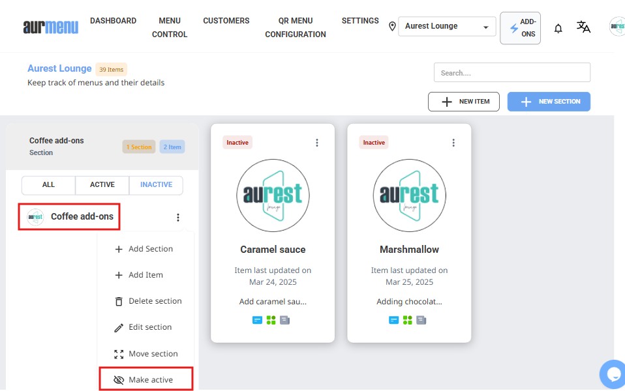The width and height of the screenshot is (625, 391).
Task: Show only INACTIVE items filter
Action: pos(156,185)
